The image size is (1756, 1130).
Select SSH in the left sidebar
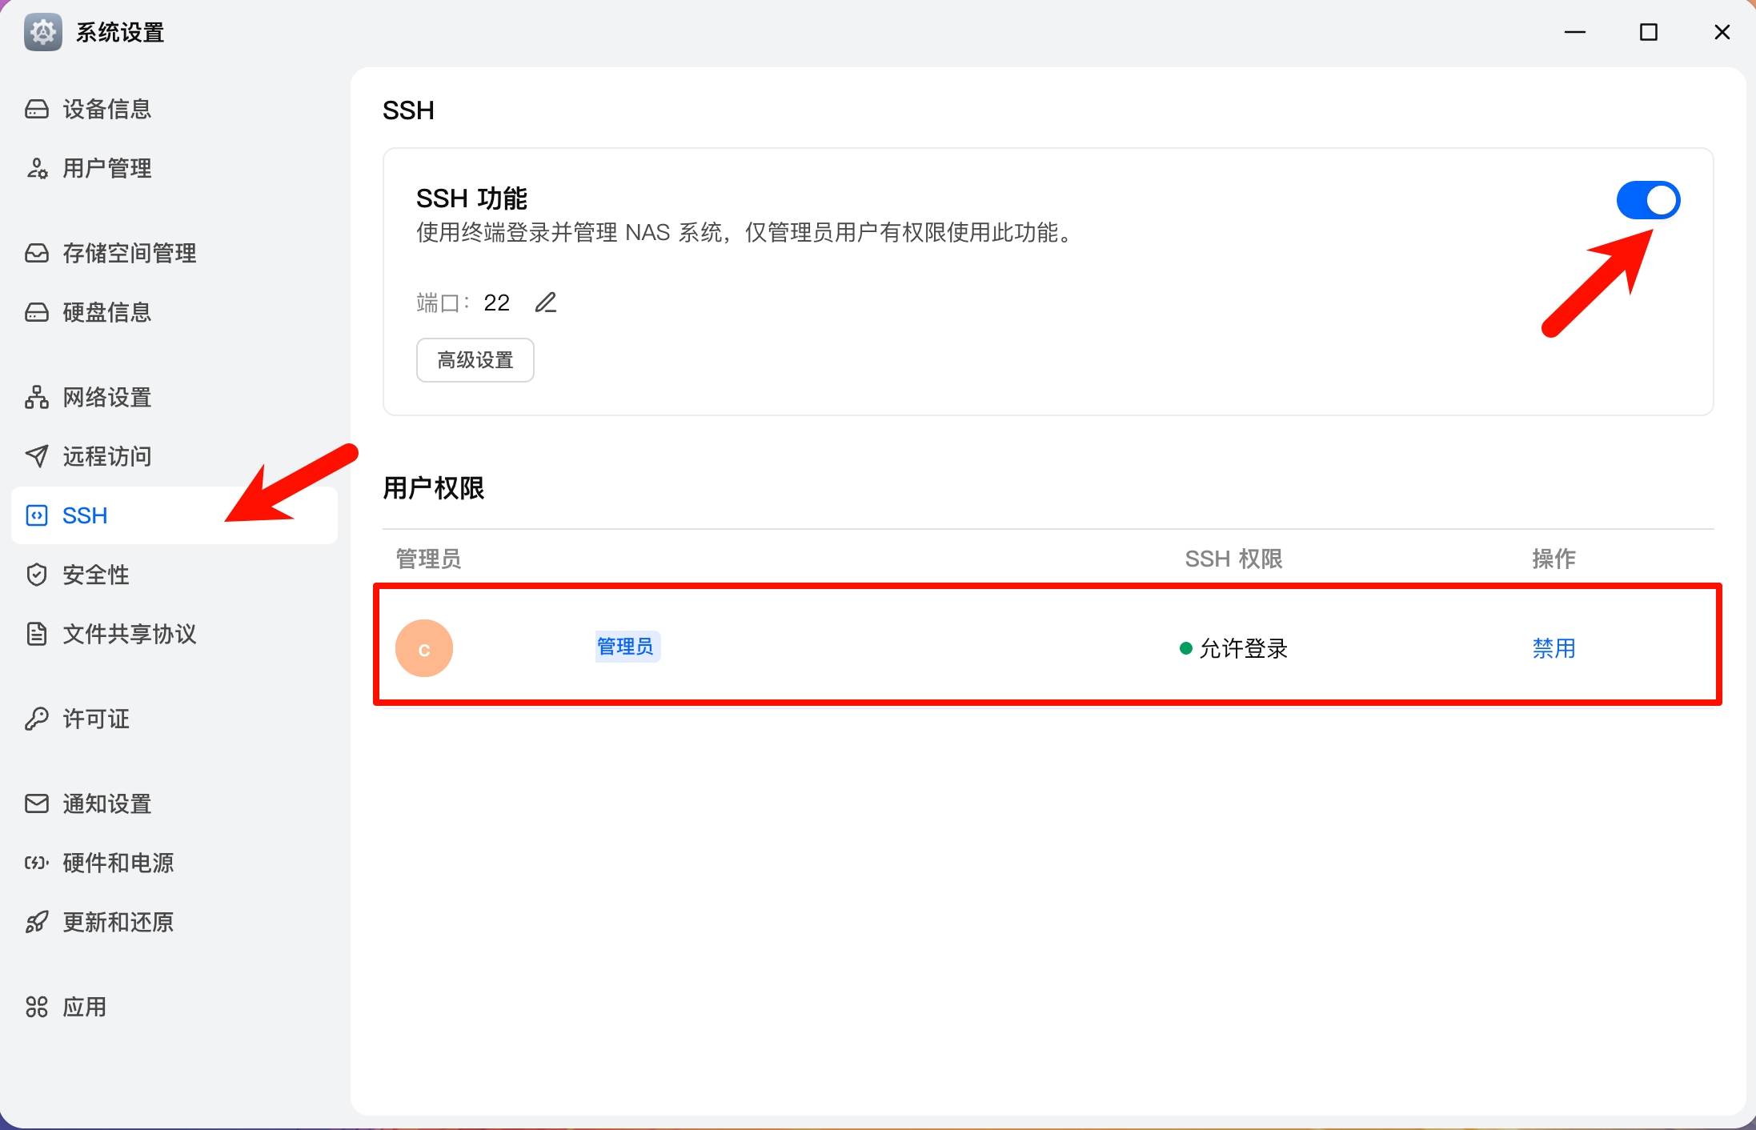pyautogui.click(x=84, y=515)
